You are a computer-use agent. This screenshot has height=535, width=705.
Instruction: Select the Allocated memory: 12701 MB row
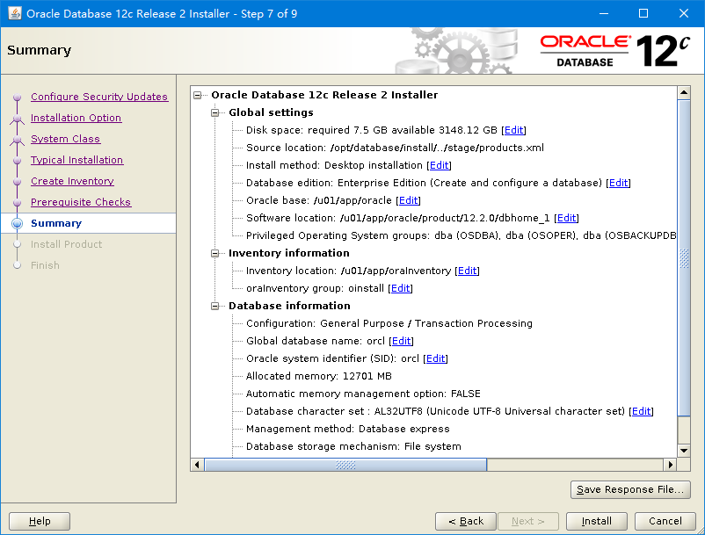click(319, 376)
